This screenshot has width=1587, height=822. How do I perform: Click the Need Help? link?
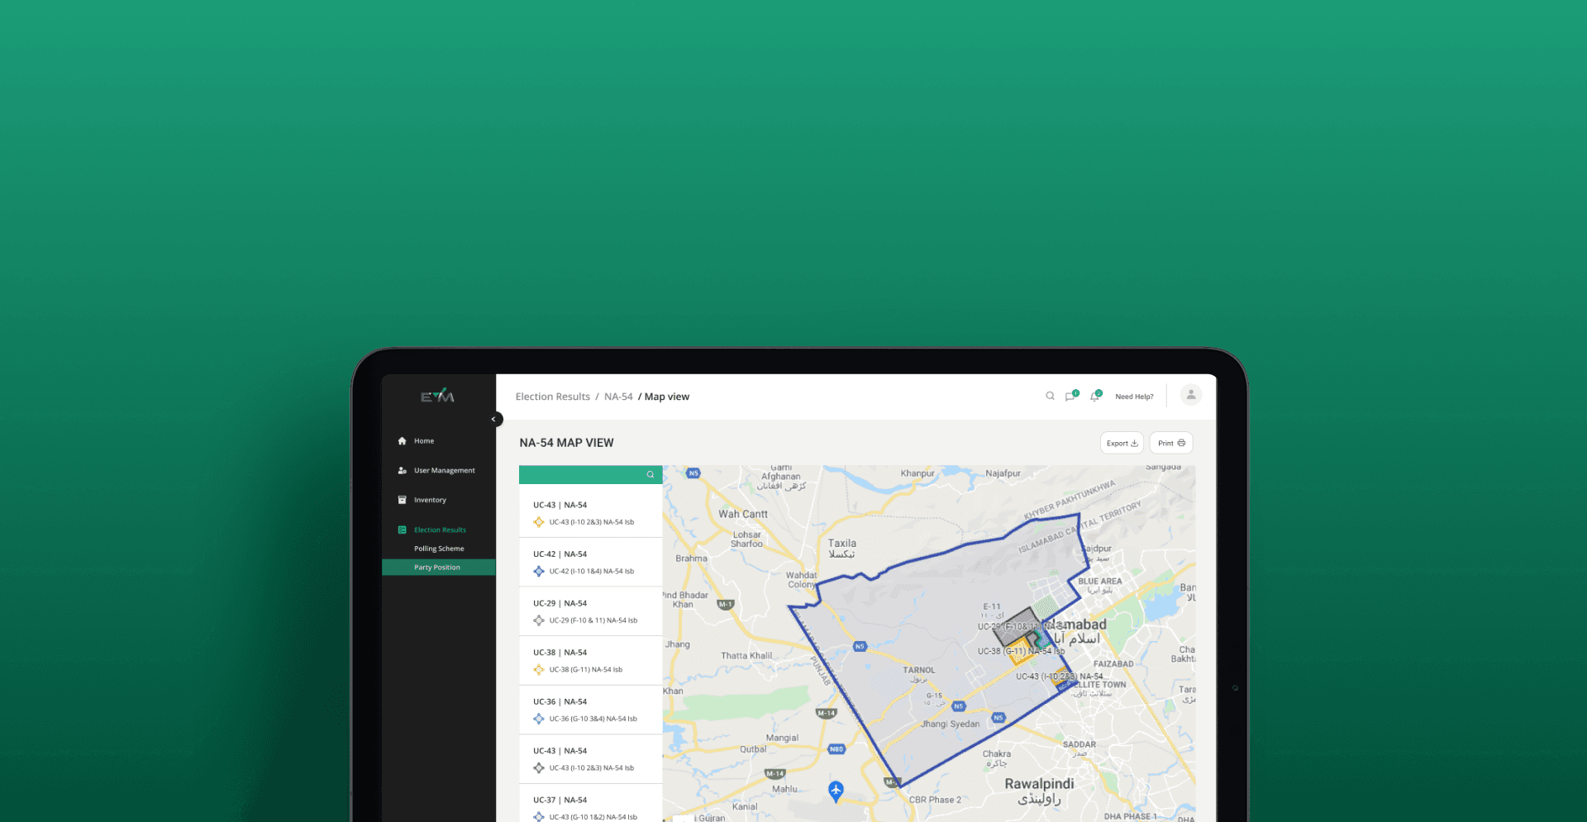pyautogui.click(x=1134, y=397)
